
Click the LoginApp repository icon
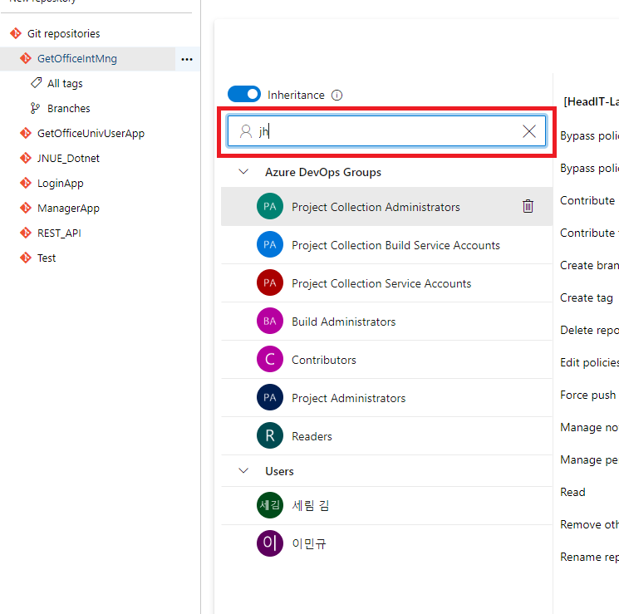[x=26, y=183]
